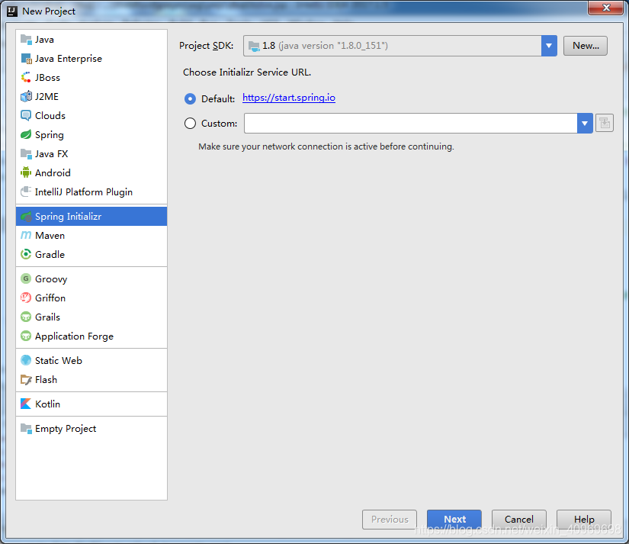Click the Android robot icon

coord(26,172)
